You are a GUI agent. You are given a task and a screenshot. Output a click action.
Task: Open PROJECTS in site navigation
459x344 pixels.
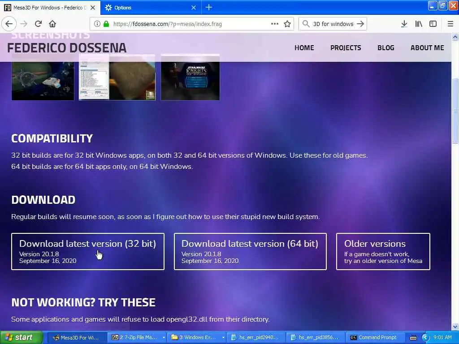tap(346, 47)
